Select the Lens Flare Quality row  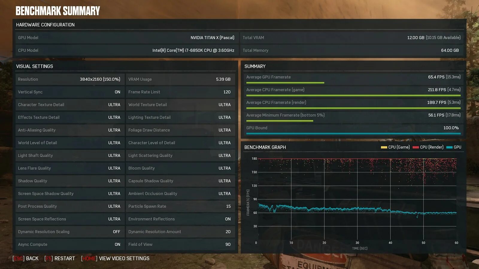coord(70,168)
